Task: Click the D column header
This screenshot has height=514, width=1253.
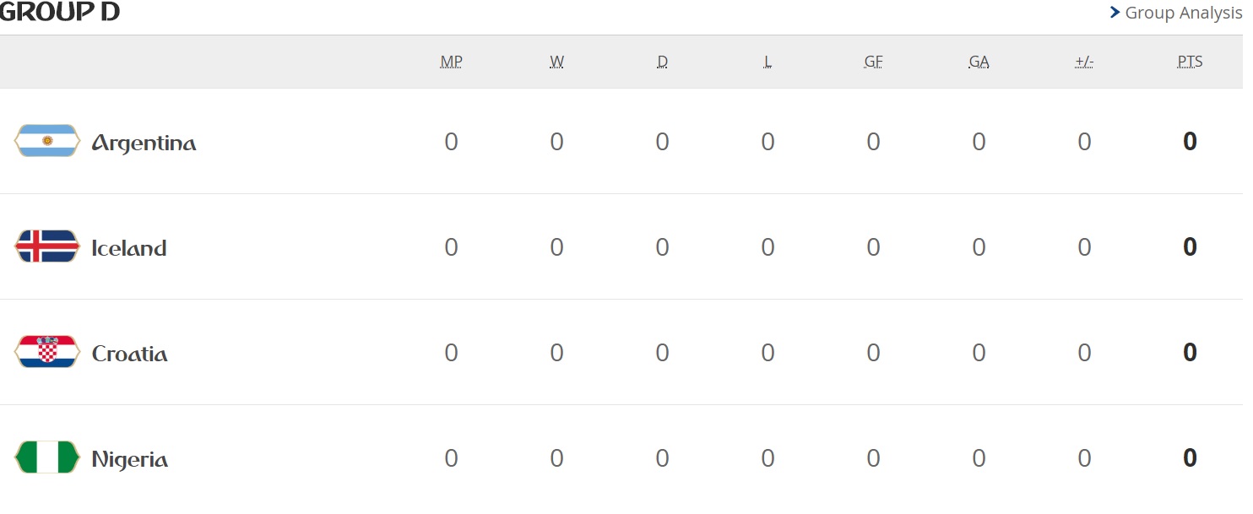Action: click(662, 62)
